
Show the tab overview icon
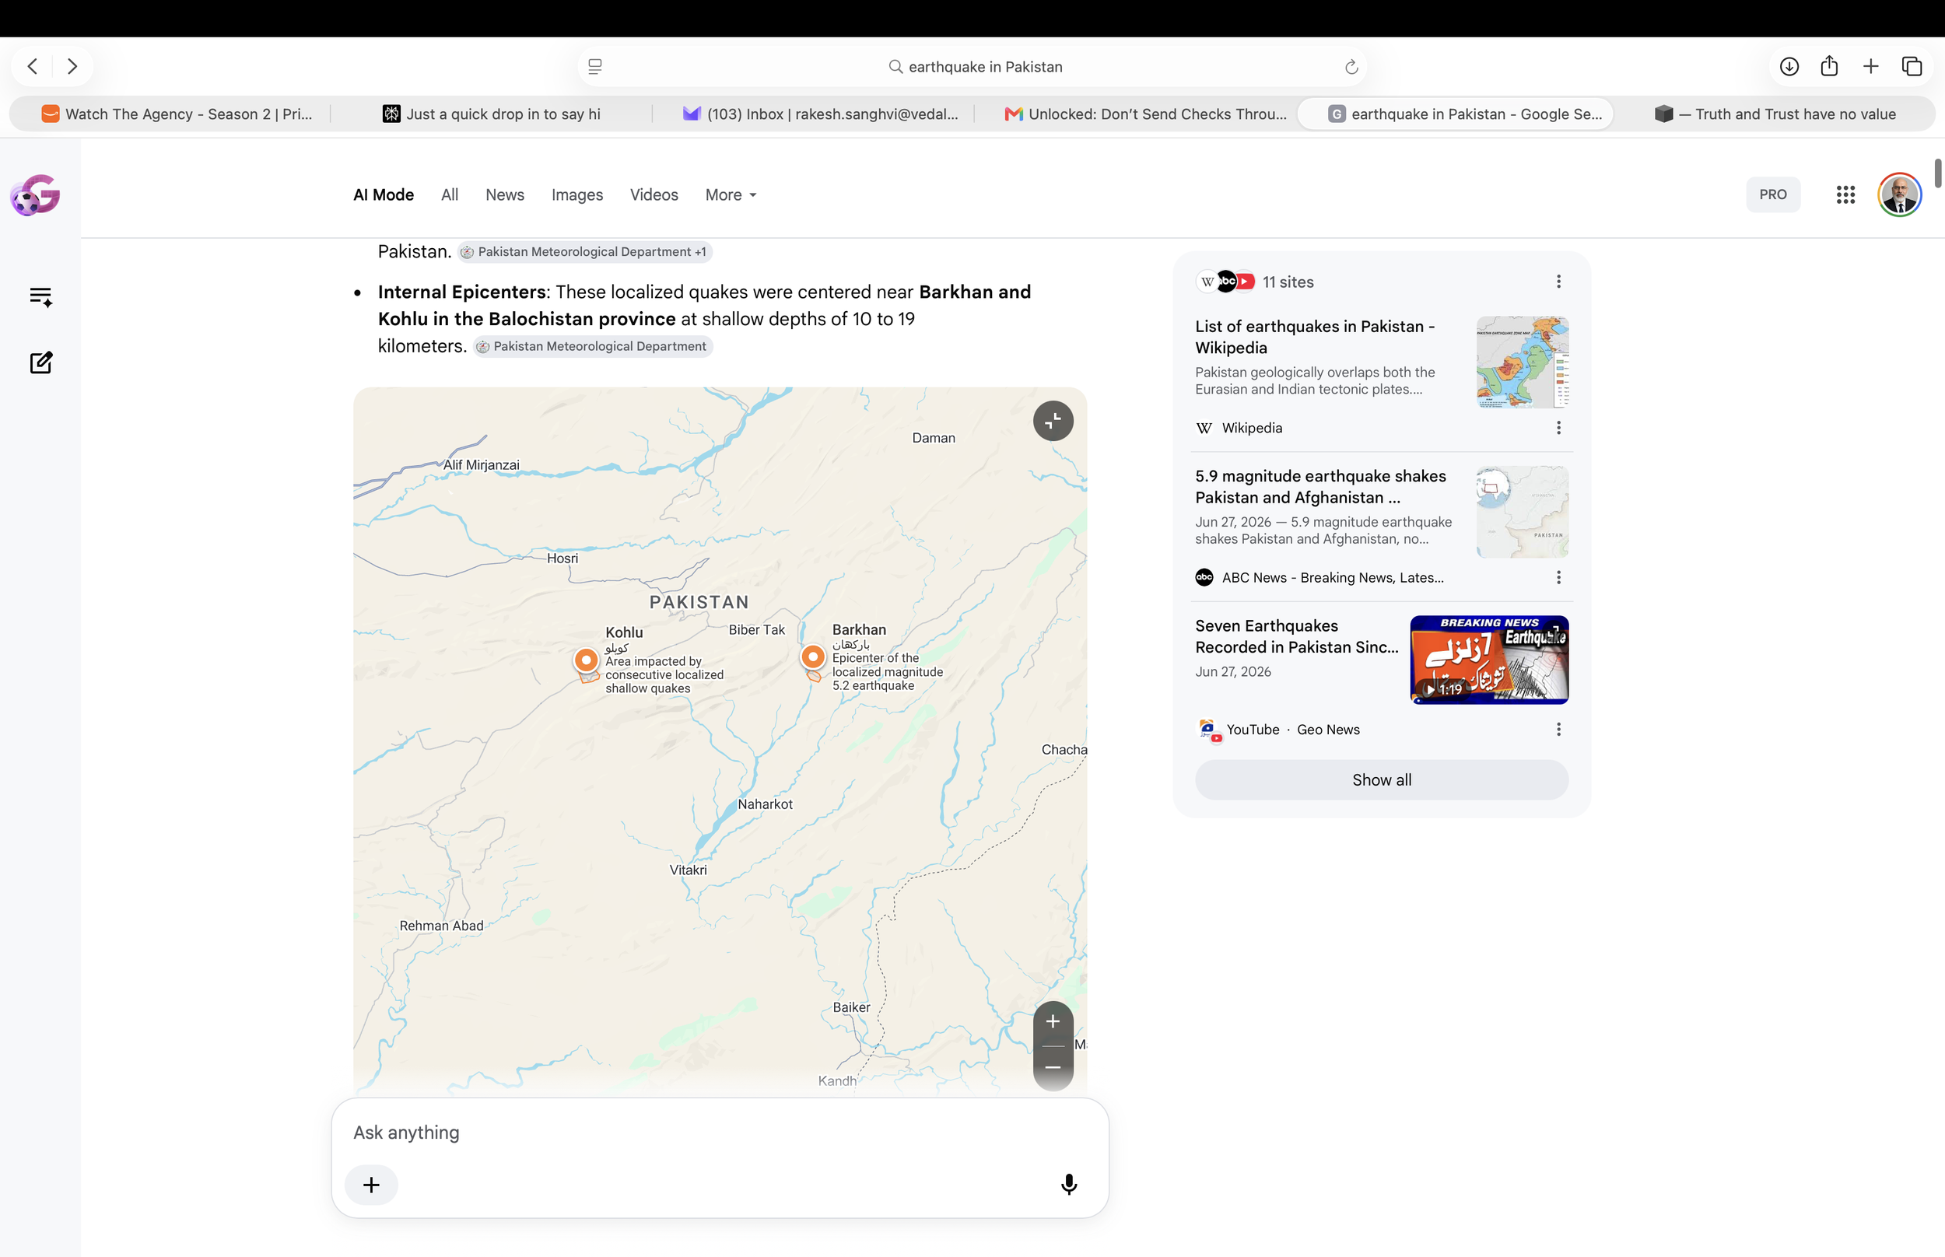pyautogui.click(x=1912, y=66)
